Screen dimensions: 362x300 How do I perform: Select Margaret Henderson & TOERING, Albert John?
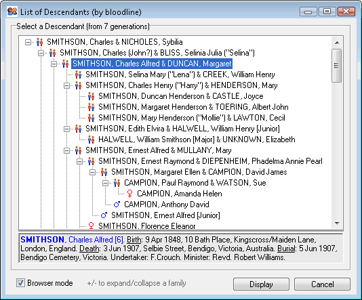pyautogui.click(x=193, y=107)
